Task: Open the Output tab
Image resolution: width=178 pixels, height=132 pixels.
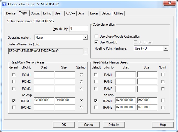Action: pyautogui.click(x=35, y=13)
